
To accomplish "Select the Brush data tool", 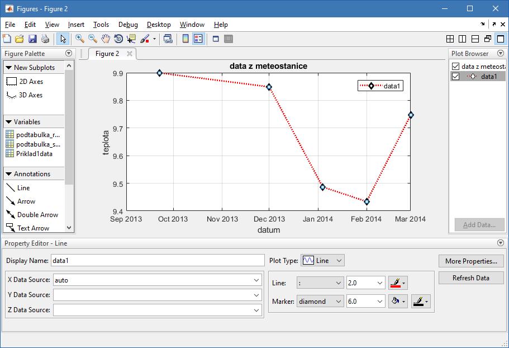I will click(x=145, y=39).
